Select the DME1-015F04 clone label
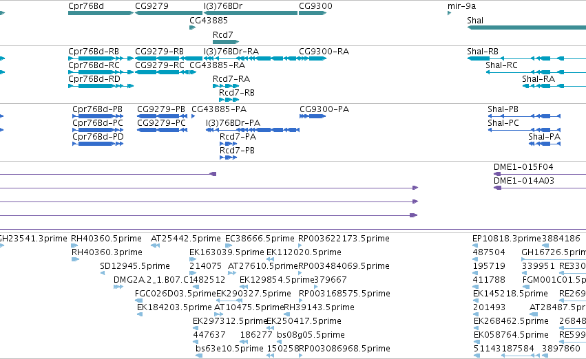 point(523,167)
